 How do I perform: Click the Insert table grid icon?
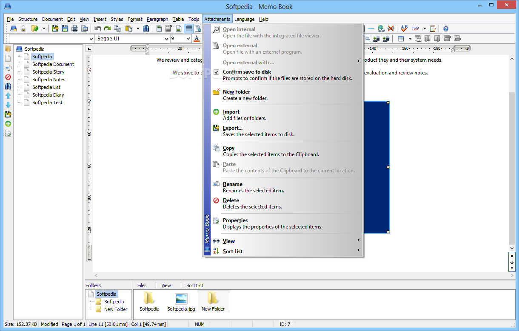(401, 39)
